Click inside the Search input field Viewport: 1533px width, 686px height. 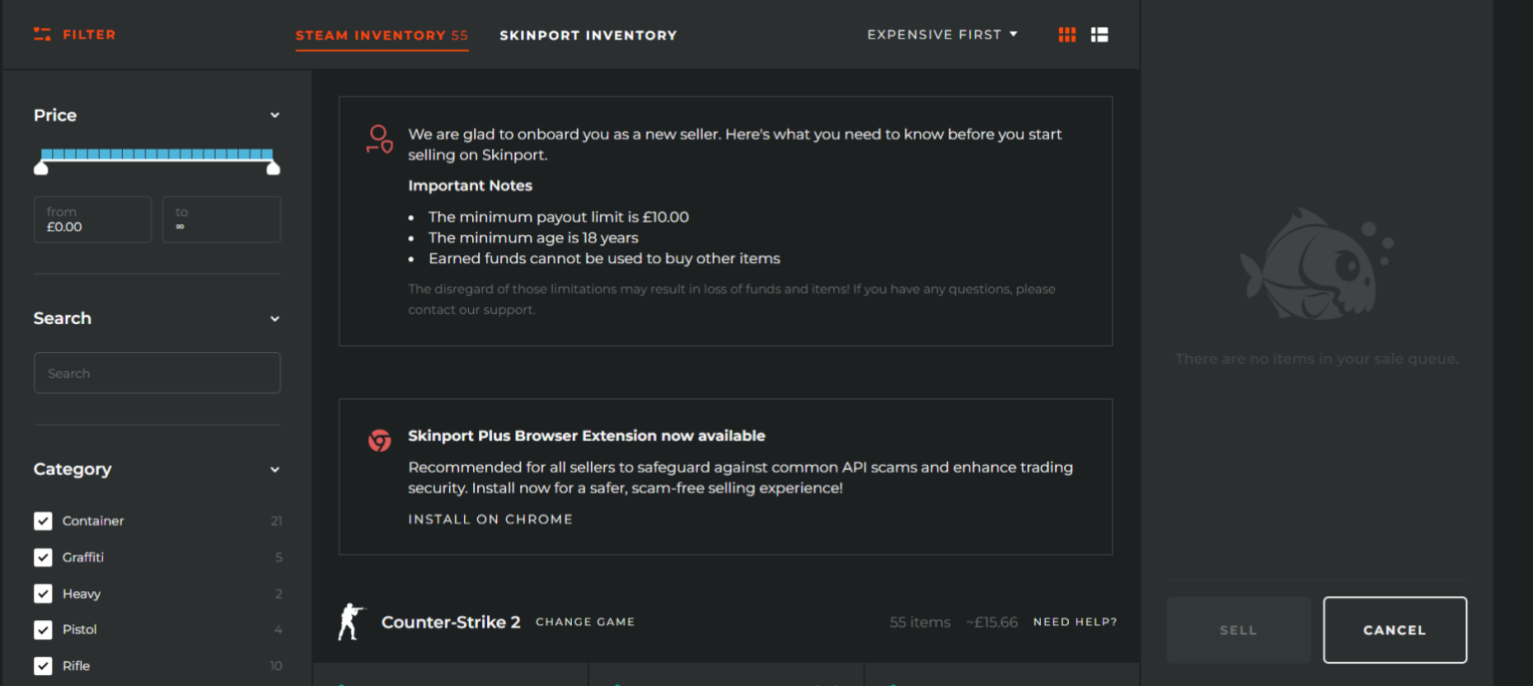[157, 372]
